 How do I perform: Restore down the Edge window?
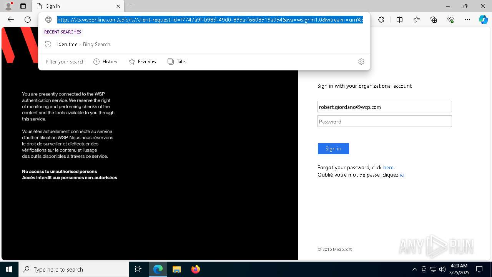click(465, 6)
